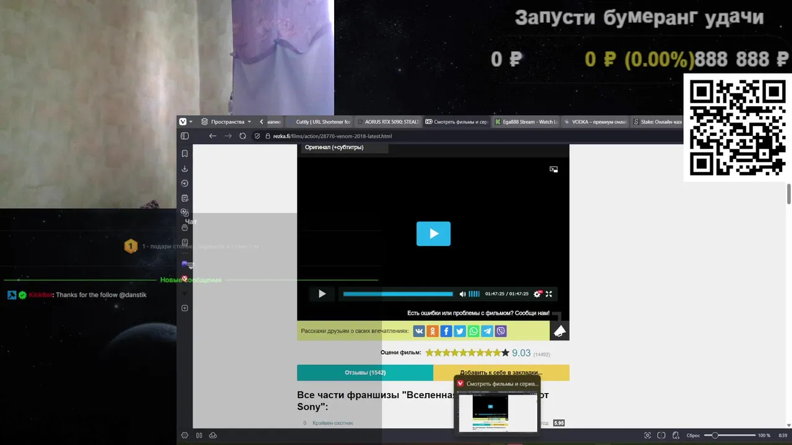Open the tracker blocker shield icon
Image resolution: width=792 pixels, height=445 pixels.
tap(257, 136)
